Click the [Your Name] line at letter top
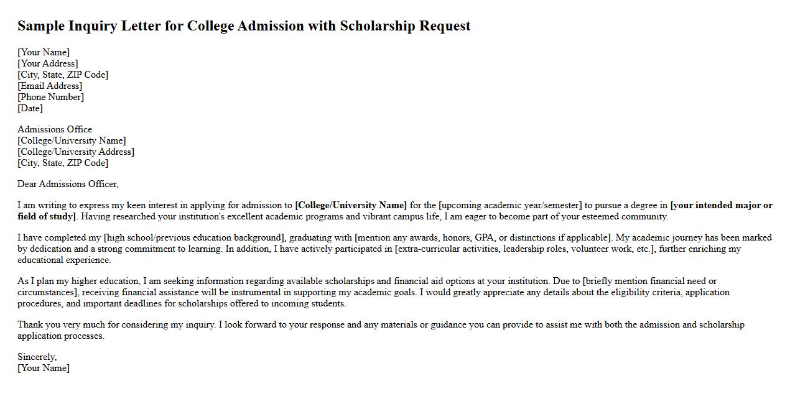The image size is (795, 404). tap(44, 52)
